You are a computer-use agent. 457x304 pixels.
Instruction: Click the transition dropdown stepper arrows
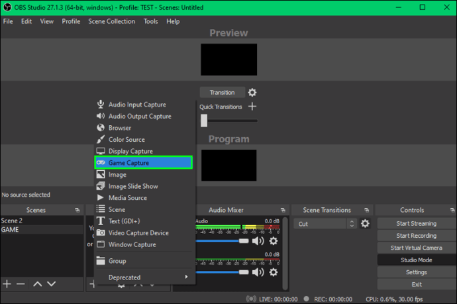[x=352, y=224]
